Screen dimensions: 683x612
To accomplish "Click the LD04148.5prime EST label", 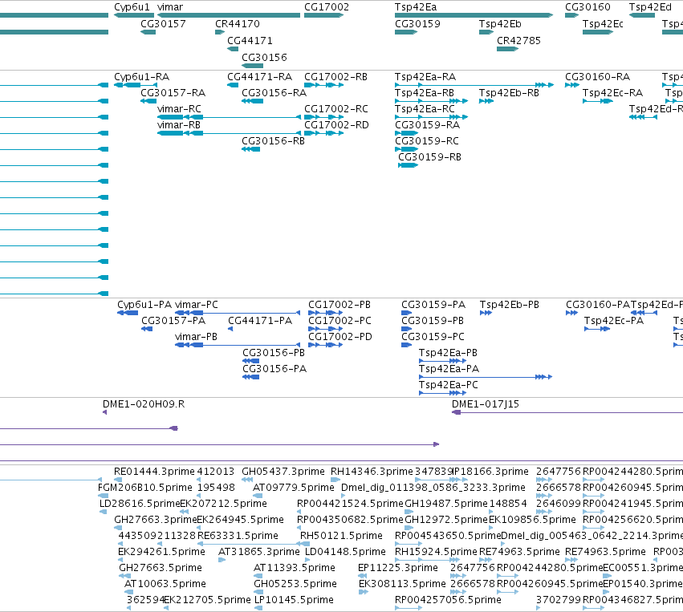I will [345, 553].
